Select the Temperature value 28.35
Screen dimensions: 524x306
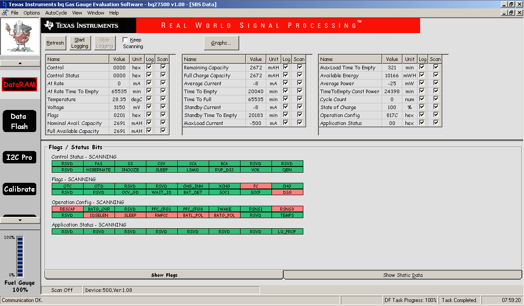(119, 99)
